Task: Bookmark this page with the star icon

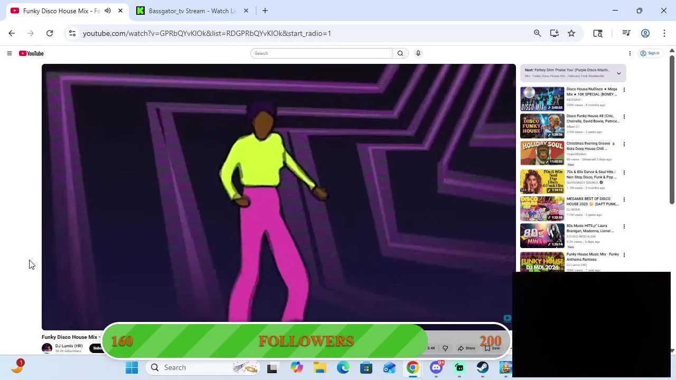Action: [571, 33]
